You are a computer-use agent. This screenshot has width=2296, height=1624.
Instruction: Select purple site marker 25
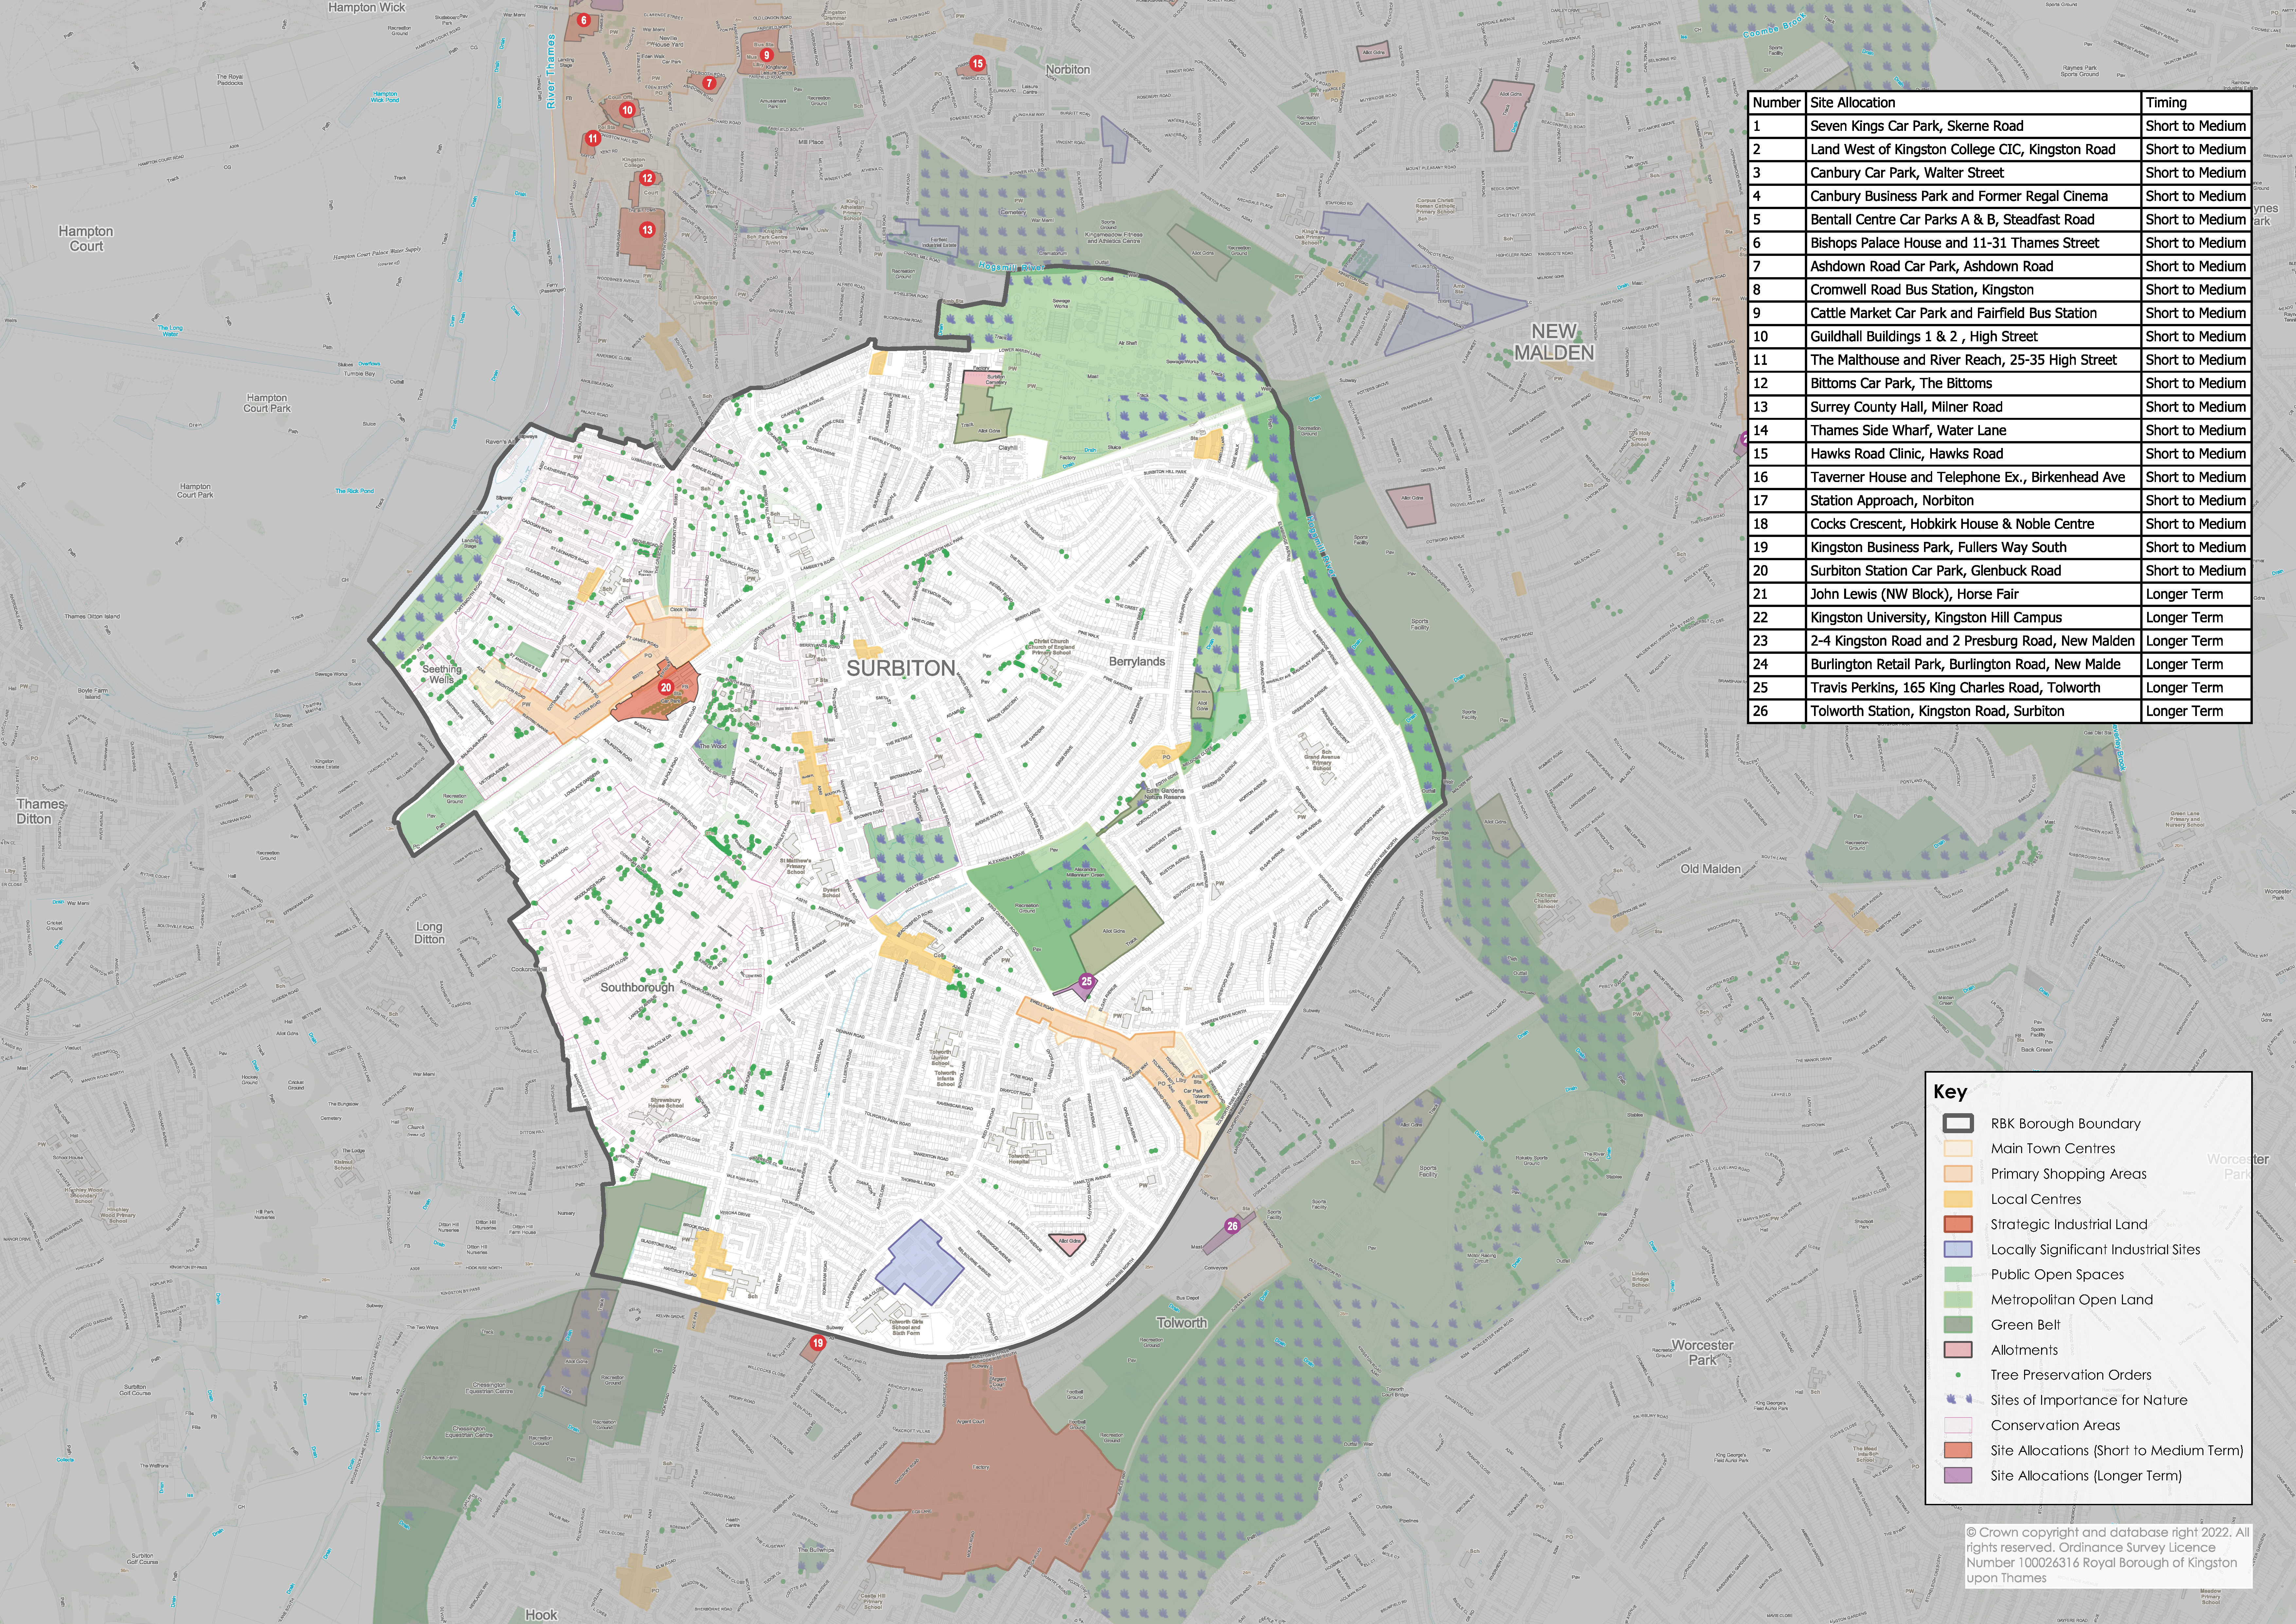(1087, 982)
